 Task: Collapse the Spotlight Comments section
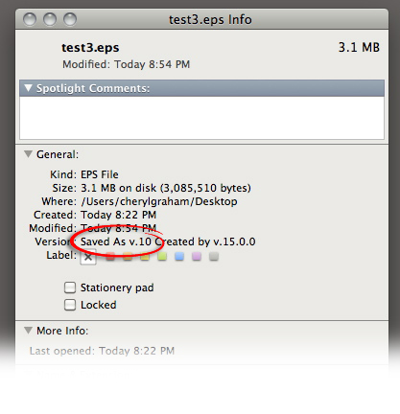28,88
